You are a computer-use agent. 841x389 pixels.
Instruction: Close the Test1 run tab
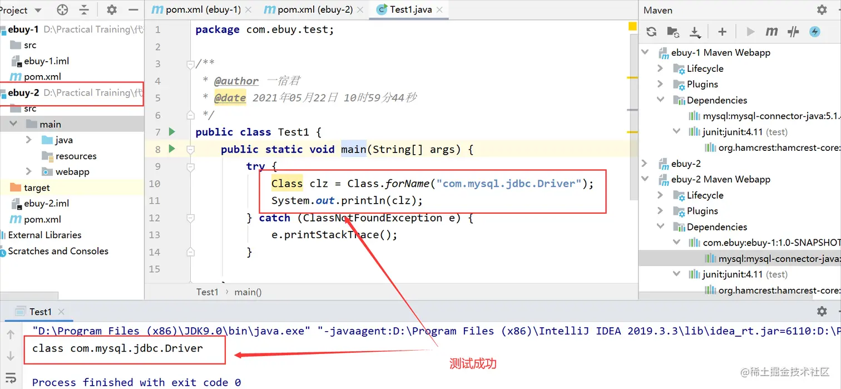coord(61,312)
